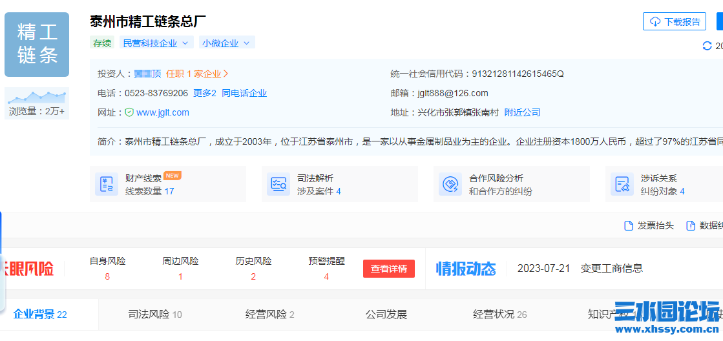Image resolution: width=723 pixels, height=341 pixels.
Task: Click the NEW badge on 财产线索
Action: 173,175
